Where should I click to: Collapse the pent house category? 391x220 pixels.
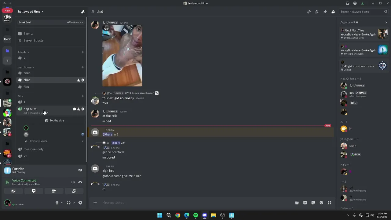pos(26,67)
